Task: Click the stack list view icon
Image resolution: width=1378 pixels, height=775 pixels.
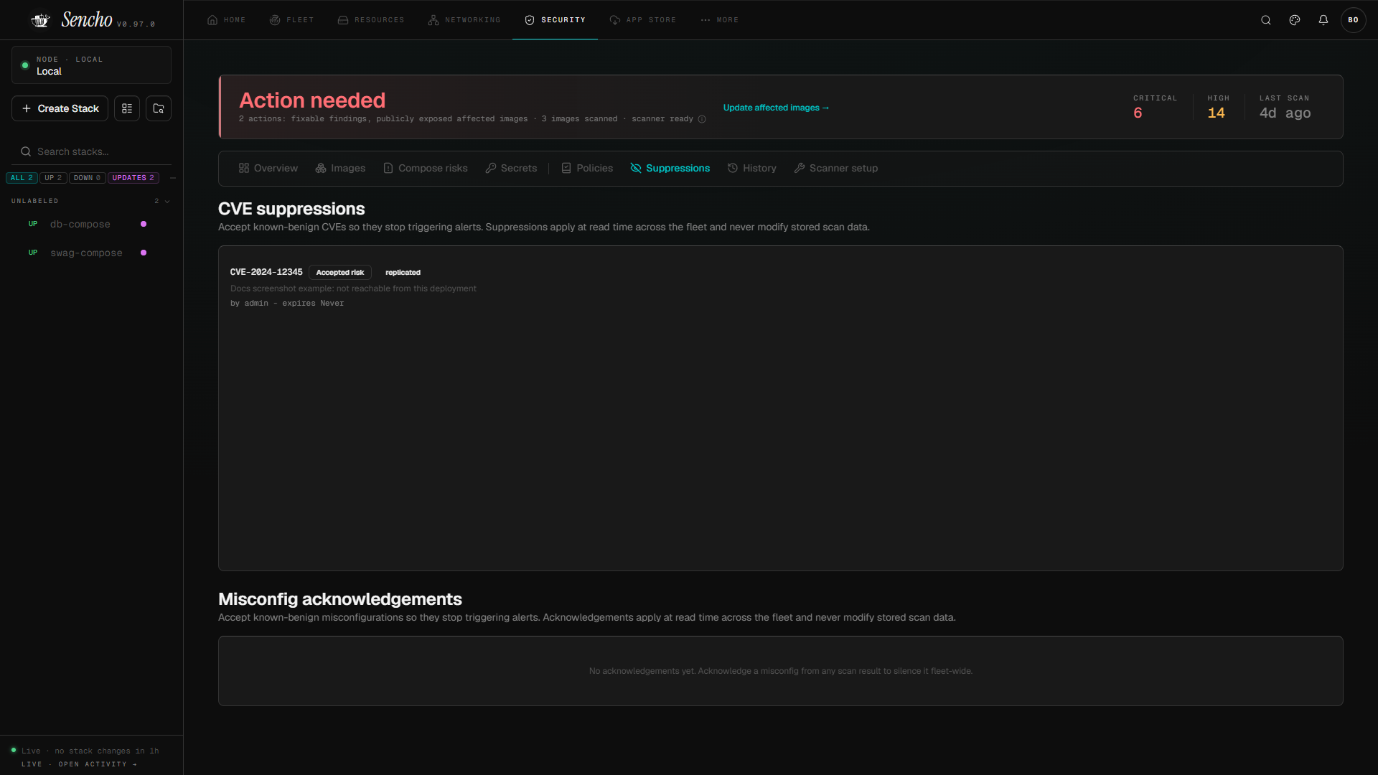Action: coord(127,108)
